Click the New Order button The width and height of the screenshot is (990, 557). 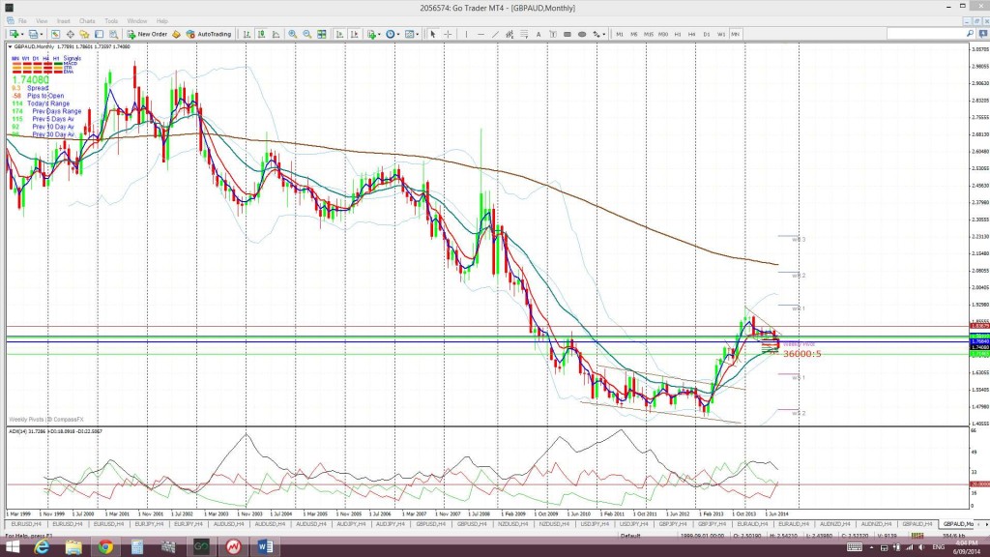[148, 34]
